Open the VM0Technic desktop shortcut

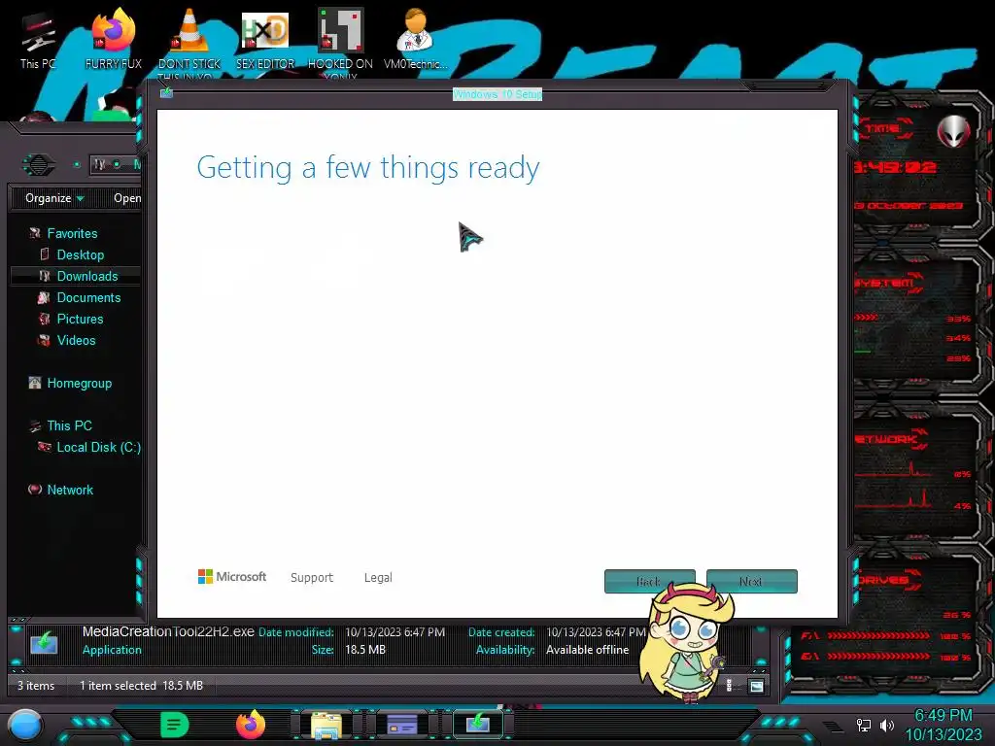415,38
